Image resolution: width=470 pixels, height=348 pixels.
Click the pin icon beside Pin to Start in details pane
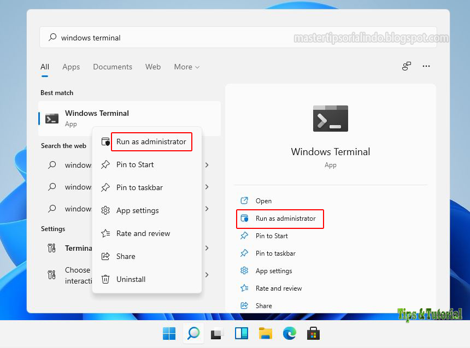pos(244,235)
